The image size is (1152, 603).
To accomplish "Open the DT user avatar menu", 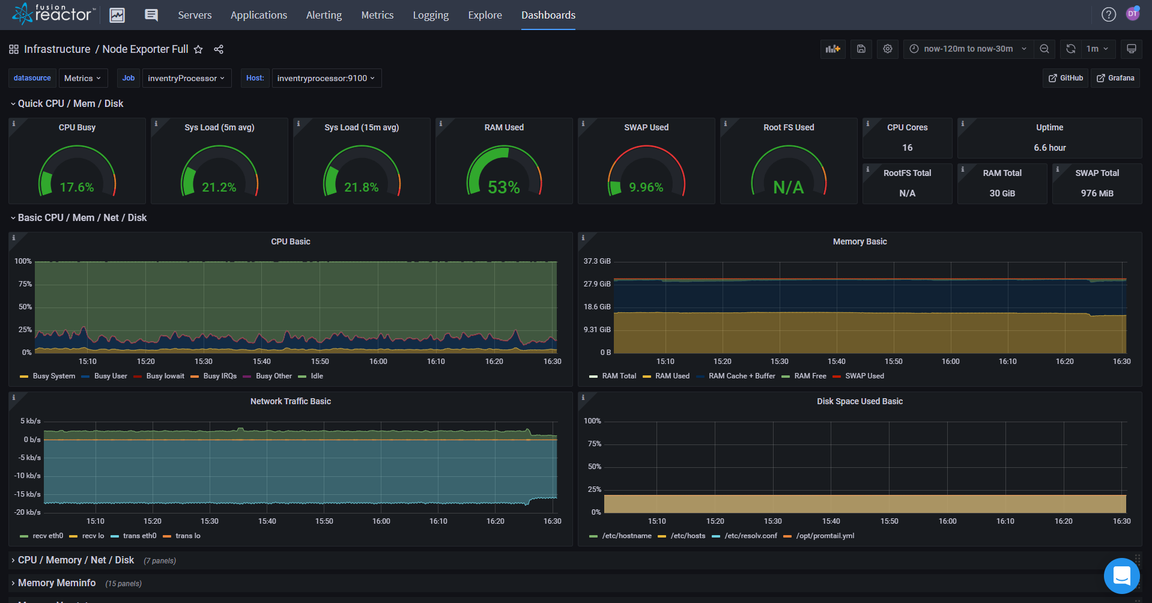I will coord(1133,13).
